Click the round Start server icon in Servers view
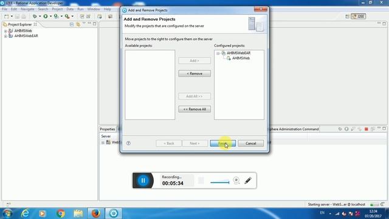389x219 pixels. click(346, 129)
